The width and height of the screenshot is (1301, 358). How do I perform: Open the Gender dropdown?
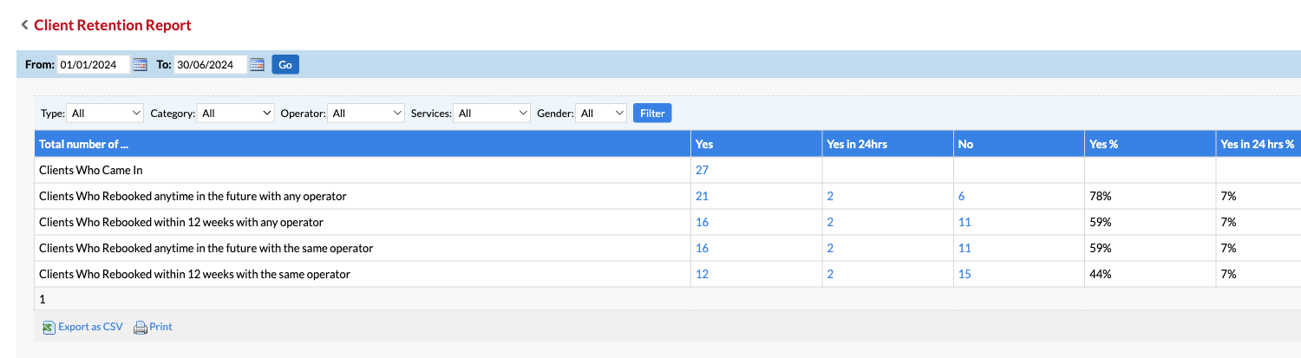(602, 113)
